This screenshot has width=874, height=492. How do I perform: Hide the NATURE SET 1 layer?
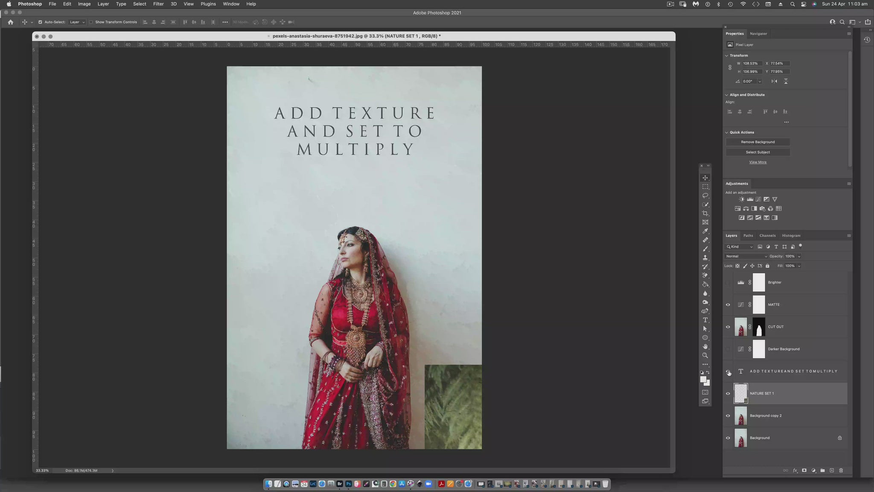pyautogui.click(x=728, y=393)
